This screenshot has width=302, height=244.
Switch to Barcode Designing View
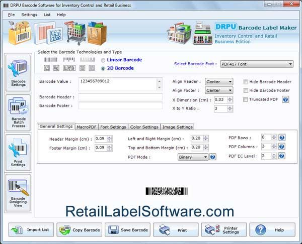click(x=18, y=193)
